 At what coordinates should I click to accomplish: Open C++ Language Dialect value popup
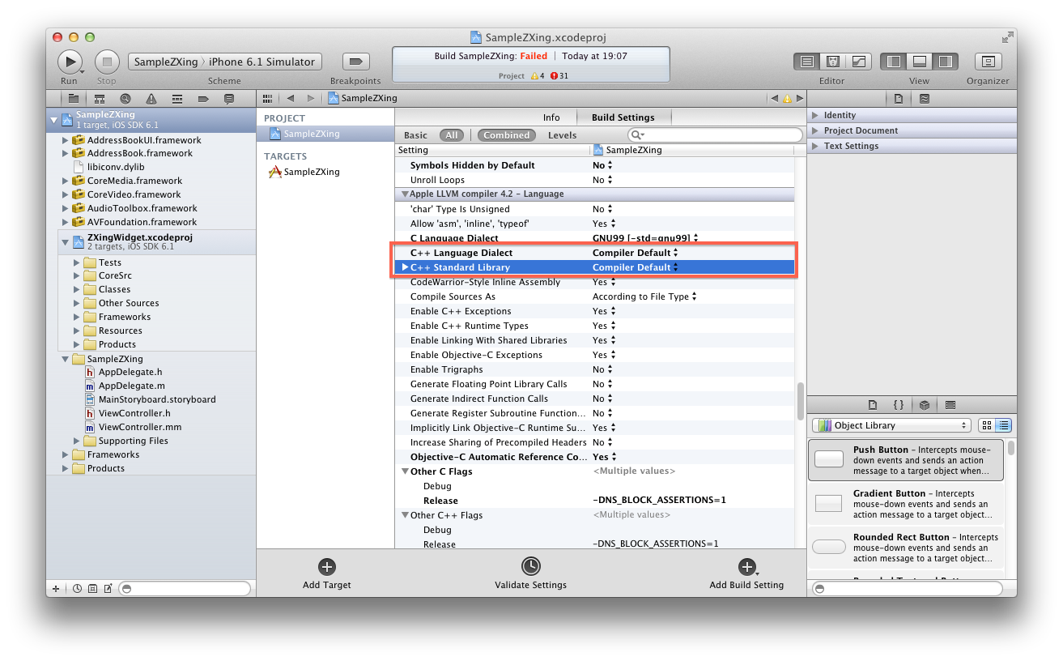(636, 253)
